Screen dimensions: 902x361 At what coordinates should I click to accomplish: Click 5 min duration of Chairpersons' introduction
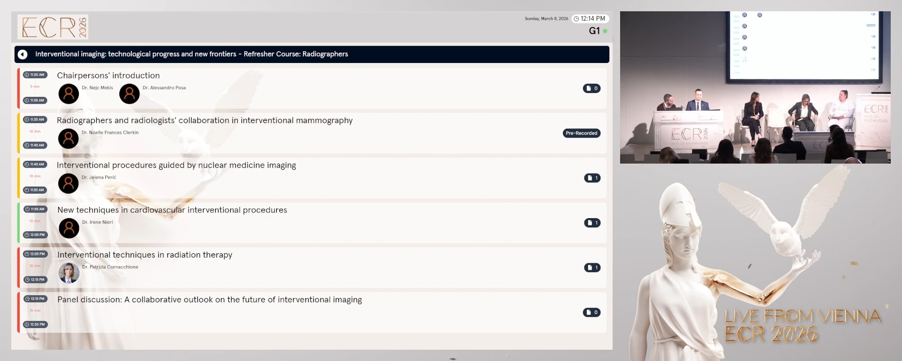[x=35, y=87]
